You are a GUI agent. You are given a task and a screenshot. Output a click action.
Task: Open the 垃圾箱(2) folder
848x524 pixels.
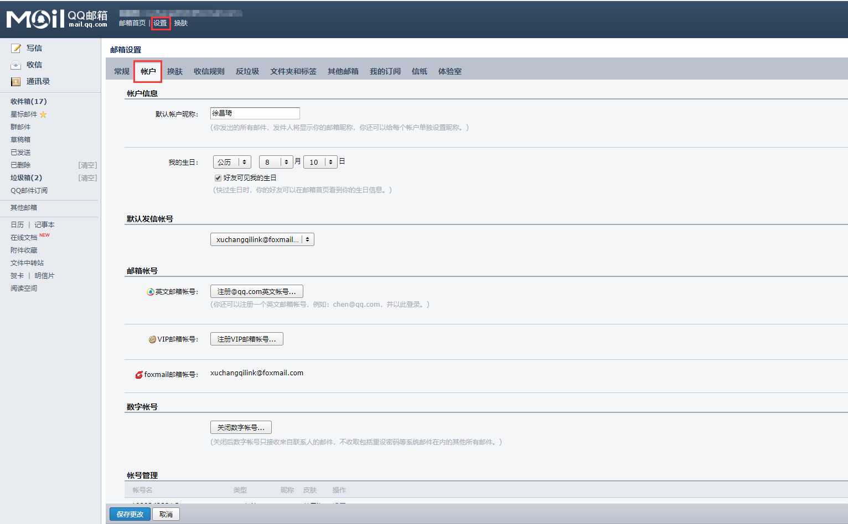click(x=26, y=178)
